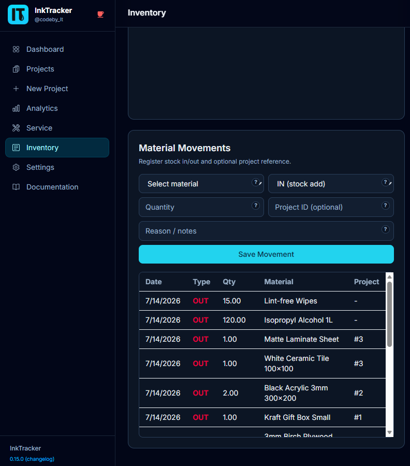Click the Dashboard grid icon

pyautogui.click(x=16, y=49)
